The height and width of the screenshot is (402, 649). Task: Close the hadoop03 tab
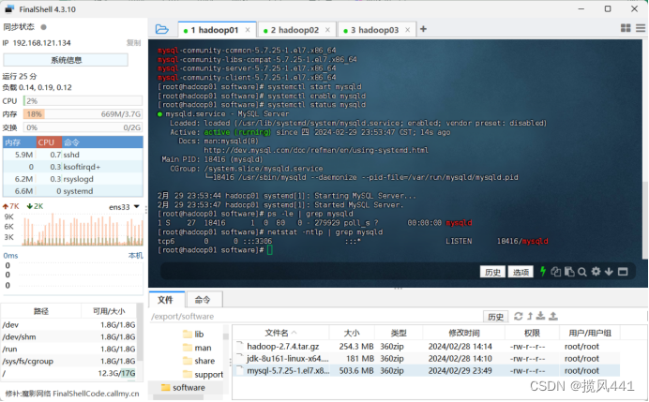pyautogui.click(x=407, y=30)
